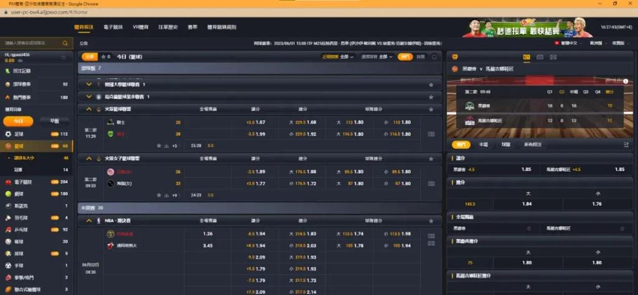Open the 電子競技 top navigation tab
Screen dimensions: 638x295
coord(113,27)
